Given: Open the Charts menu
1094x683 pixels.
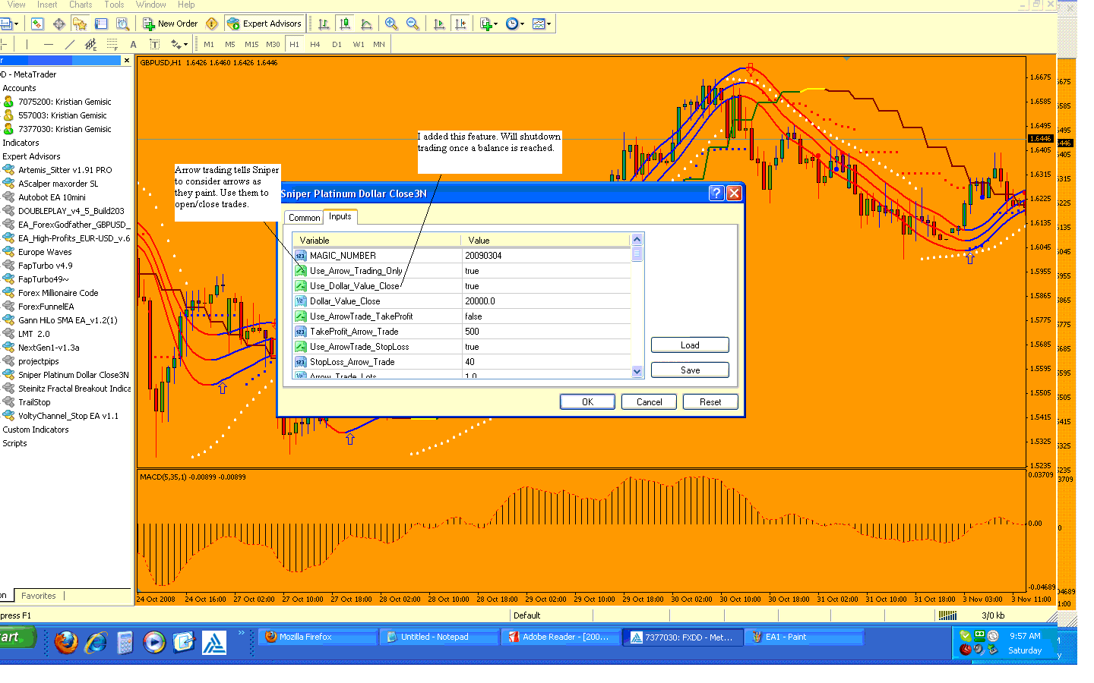Looking at the screenshot, I should click(x=81, y=5).
